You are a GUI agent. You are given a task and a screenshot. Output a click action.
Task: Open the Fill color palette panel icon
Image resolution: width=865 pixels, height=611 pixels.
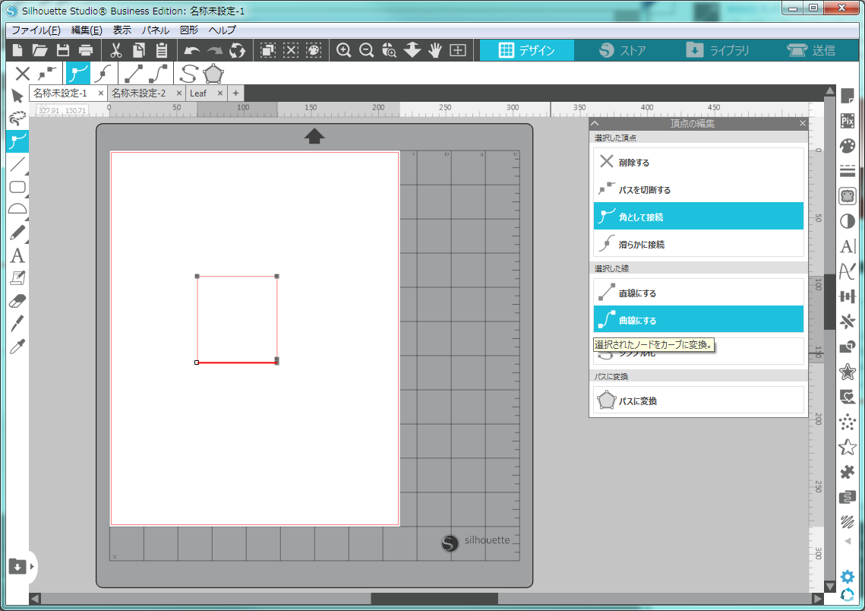(848, 146)
